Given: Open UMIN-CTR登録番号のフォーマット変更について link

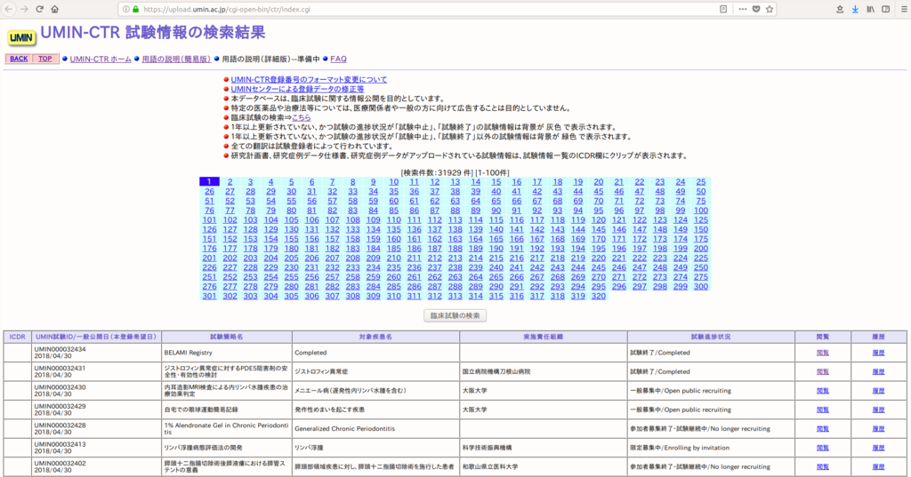Looking at the screenshot, I should pos(309,80).
